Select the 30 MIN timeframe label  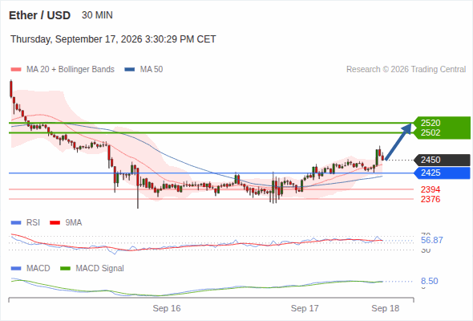pyautogui.click(x=97, y=15)
